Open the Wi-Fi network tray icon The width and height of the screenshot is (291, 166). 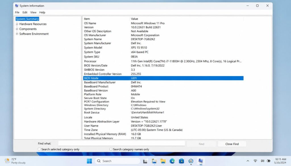pos(255,161)
